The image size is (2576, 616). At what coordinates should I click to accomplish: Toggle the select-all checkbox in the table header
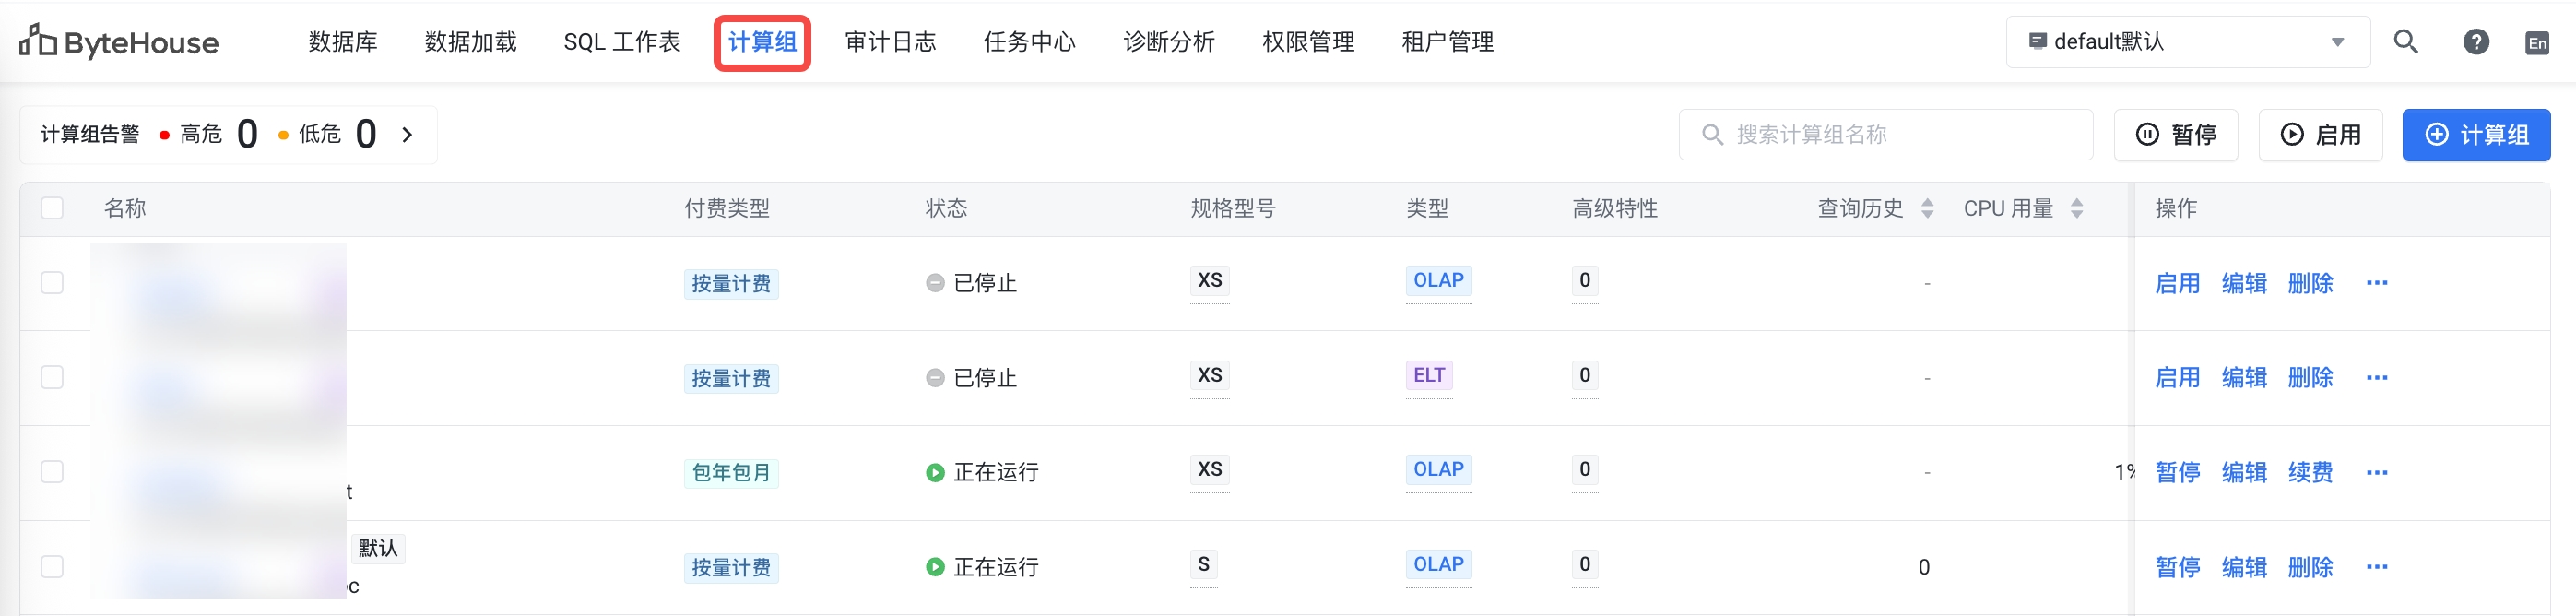click(52, 208)
